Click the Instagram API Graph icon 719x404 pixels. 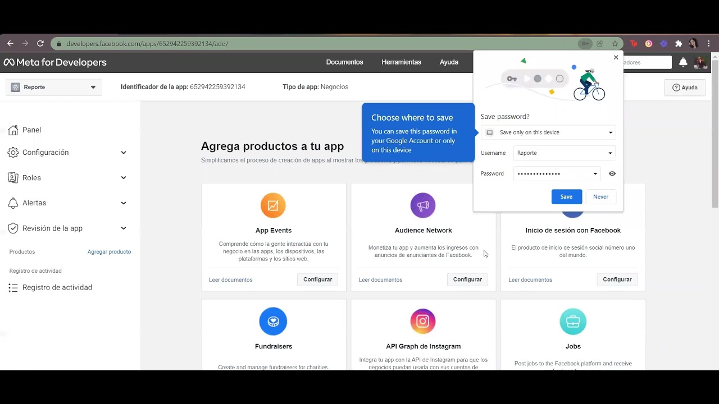point(423,322)
